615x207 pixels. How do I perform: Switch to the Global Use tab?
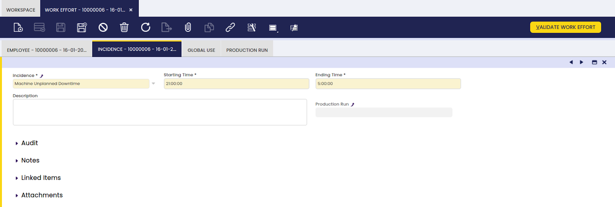201,50
